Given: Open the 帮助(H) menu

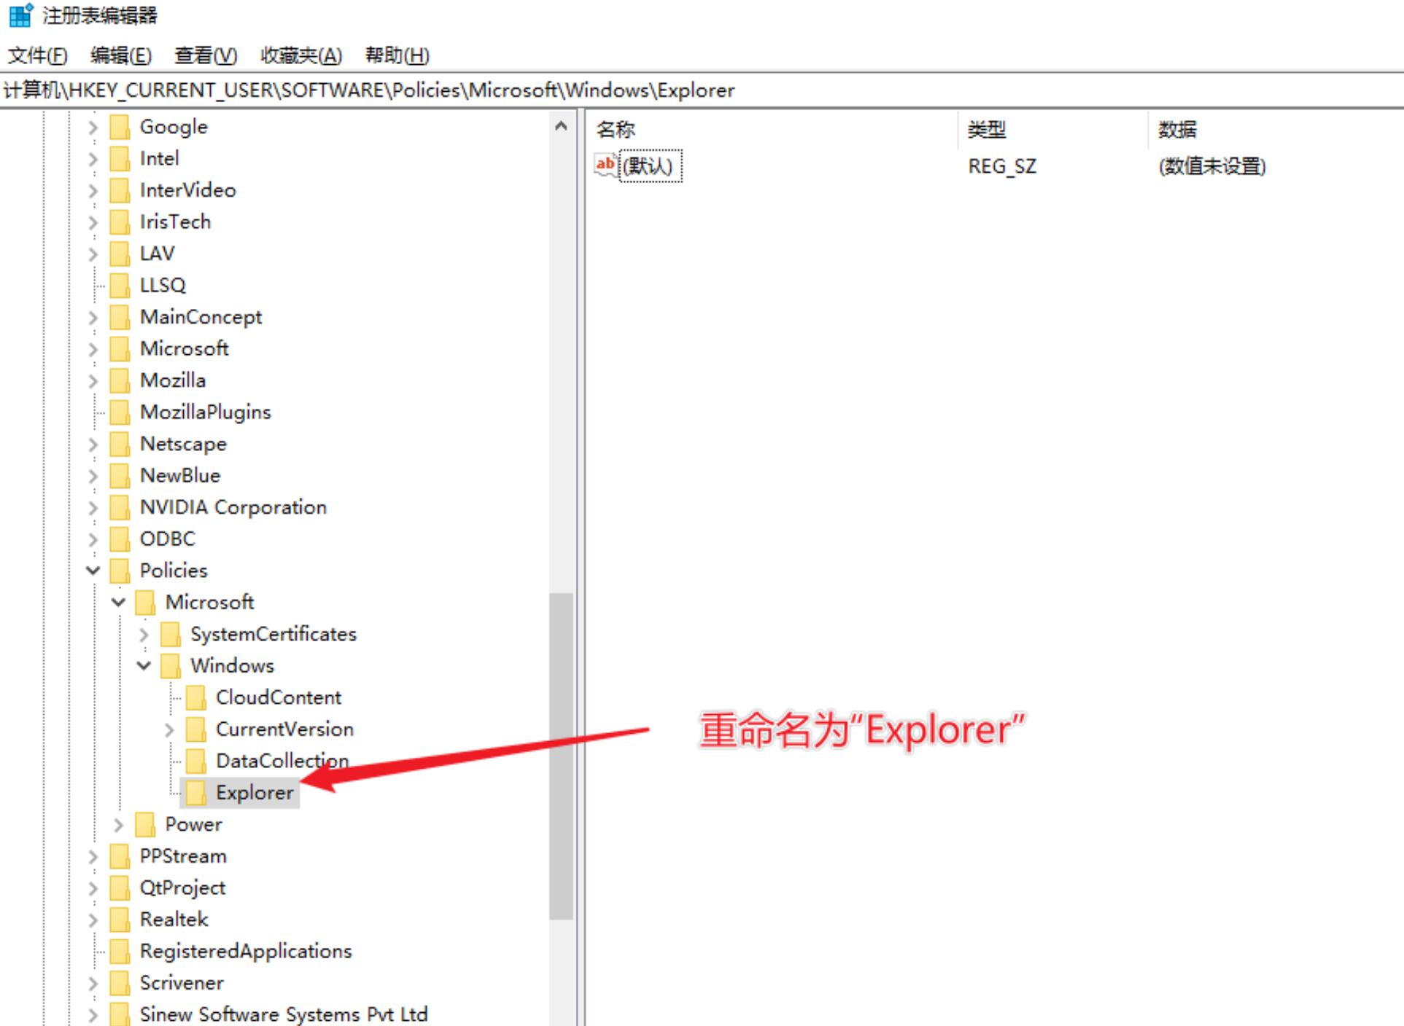Looking at the screenshot, I should coord(397,55).
